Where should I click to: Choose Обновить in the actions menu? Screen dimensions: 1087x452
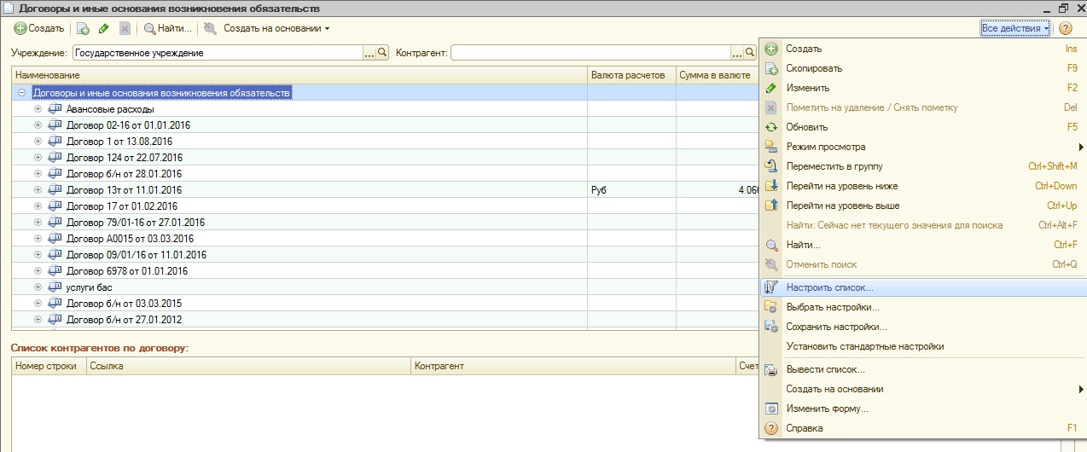[x=922, y=127]
